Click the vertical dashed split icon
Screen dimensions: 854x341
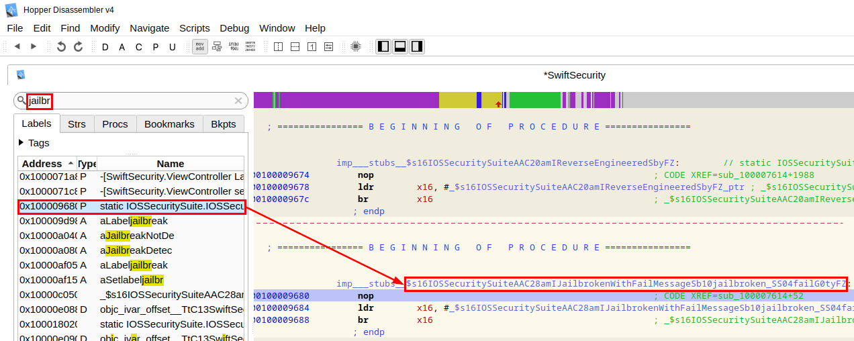coord(278,47)
